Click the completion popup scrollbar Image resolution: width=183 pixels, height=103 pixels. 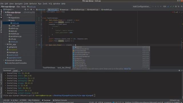point(150,49)
